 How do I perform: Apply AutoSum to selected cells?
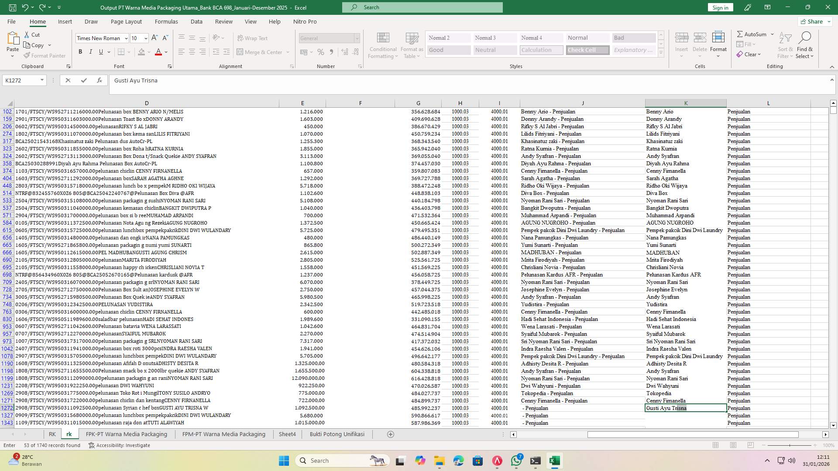click(x=753, y=34)
